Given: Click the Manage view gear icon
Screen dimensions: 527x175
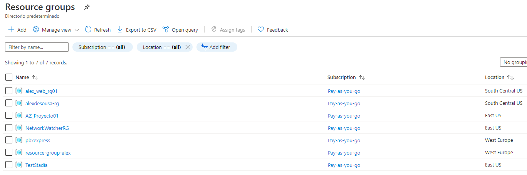Looking at the screenshot, I should click(36, 30).
